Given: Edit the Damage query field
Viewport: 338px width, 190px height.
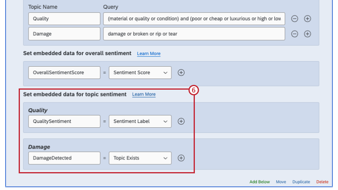Looking at the screenshot, I should 194,34.
